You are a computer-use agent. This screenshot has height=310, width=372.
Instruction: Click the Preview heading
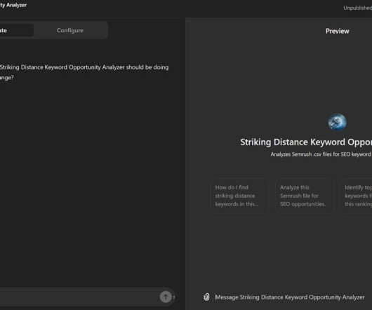[x=337, y=31]
